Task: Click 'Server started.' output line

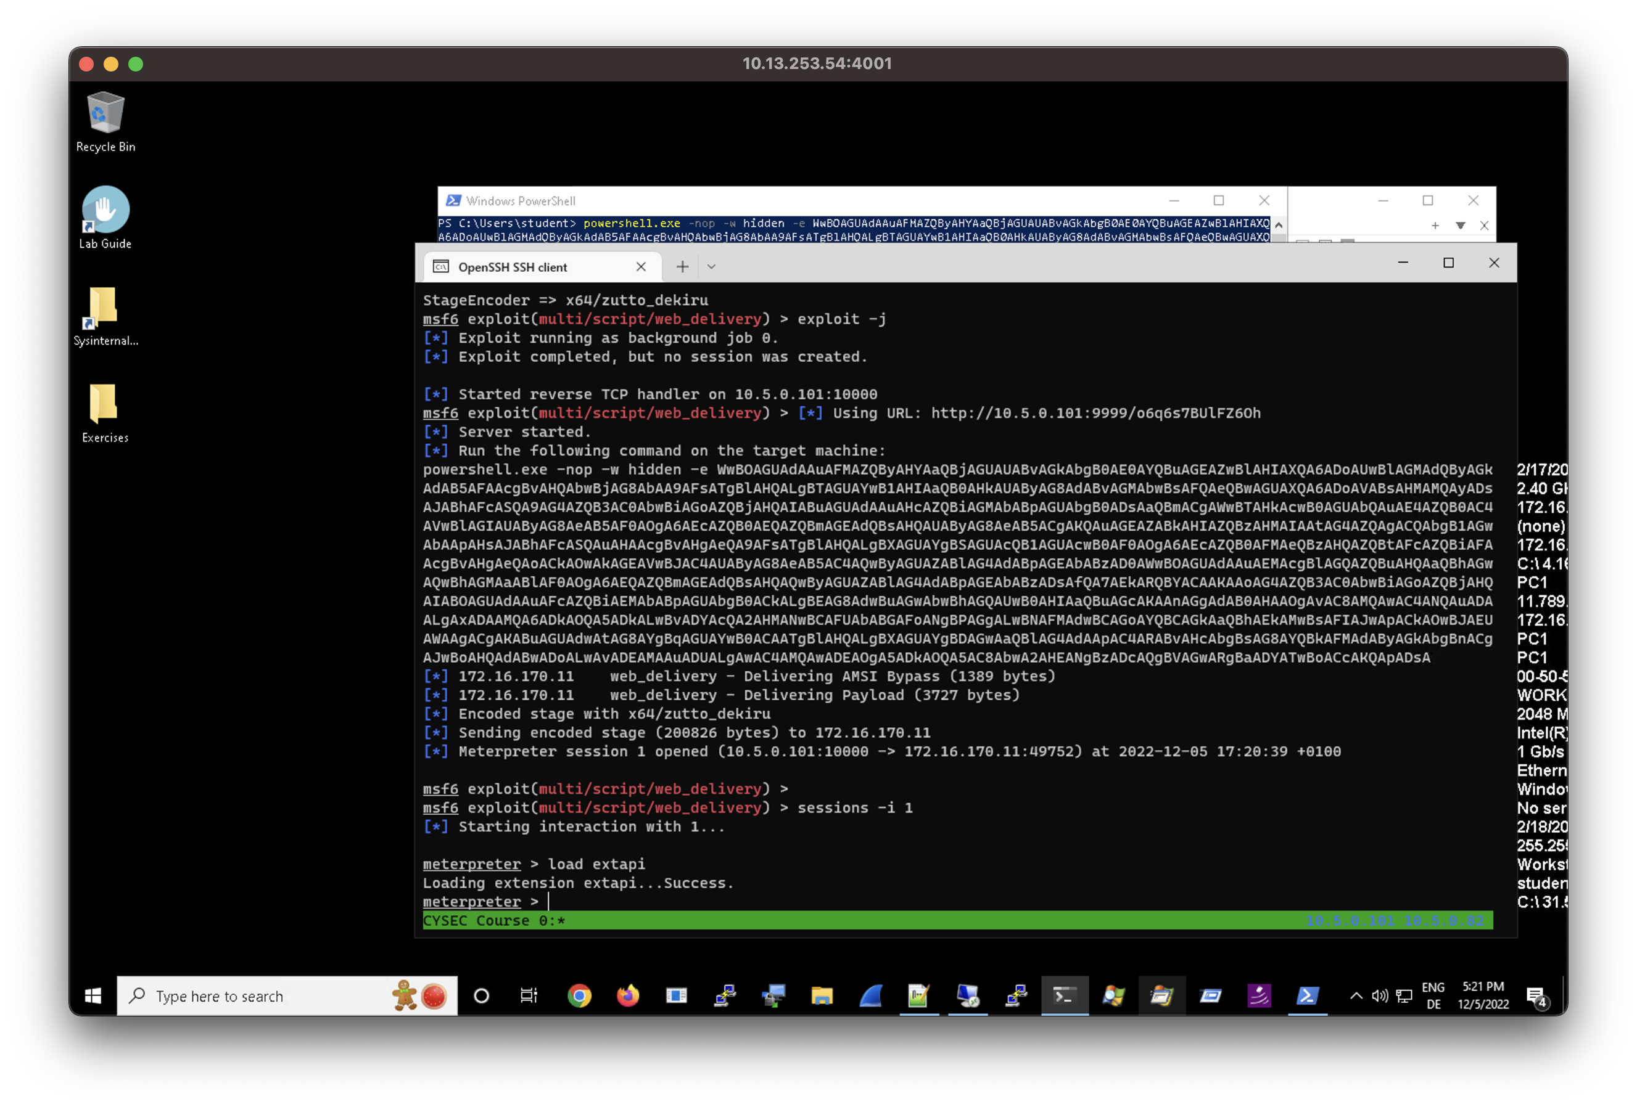Action: (x=506, y=432)
